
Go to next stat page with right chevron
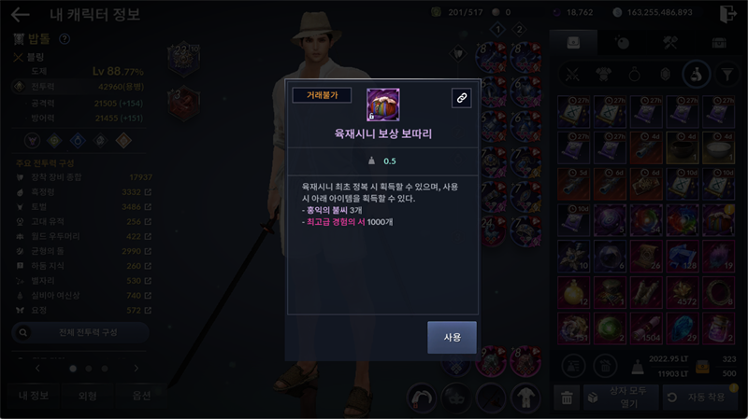(x=136, y=368)
